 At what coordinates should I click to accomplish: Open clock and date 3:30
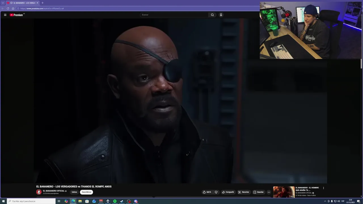point(351,201)
